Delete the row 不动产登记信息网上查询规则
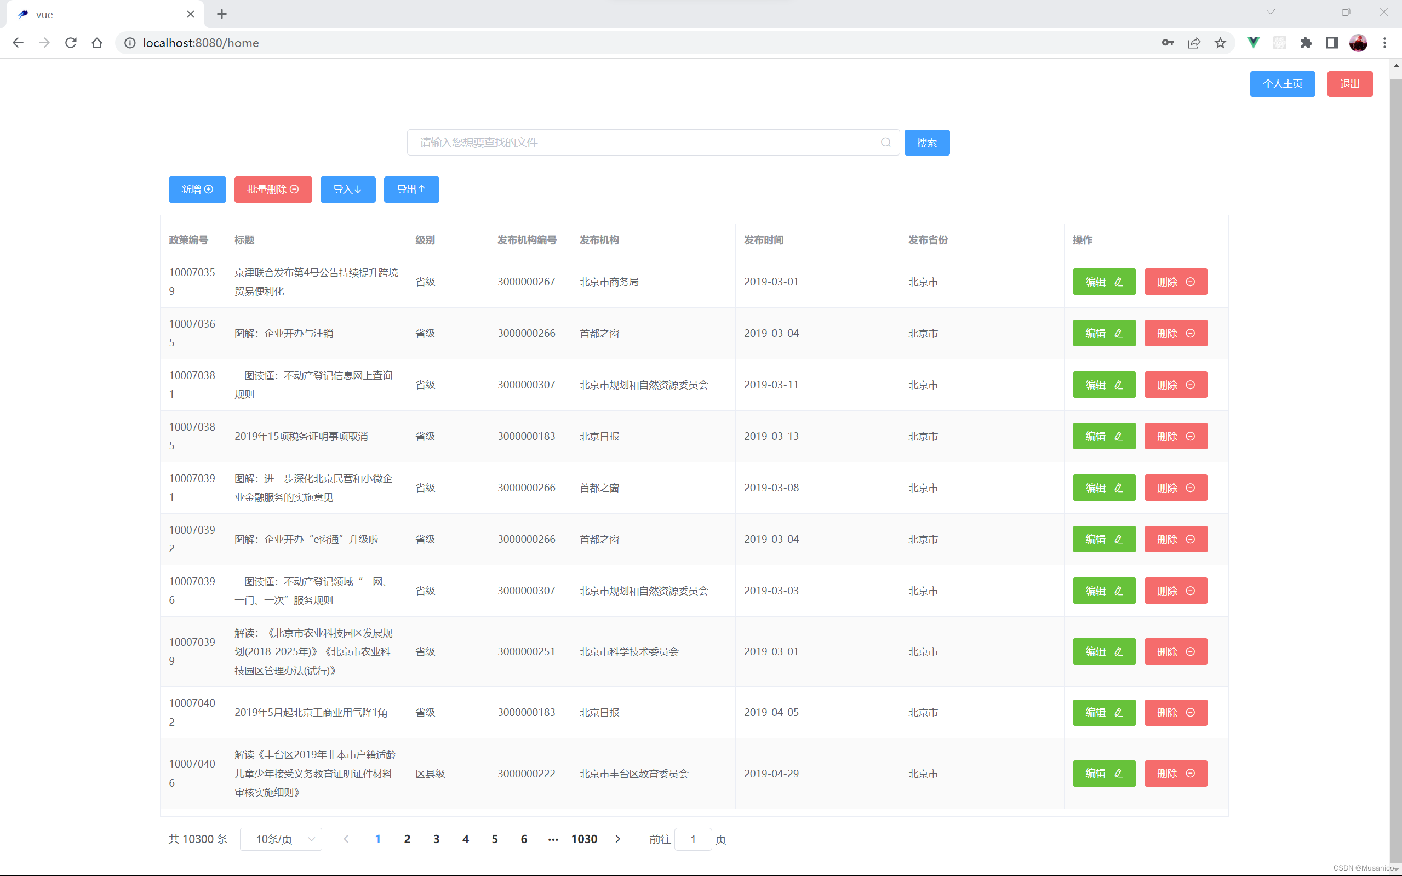 point(1176,385)
